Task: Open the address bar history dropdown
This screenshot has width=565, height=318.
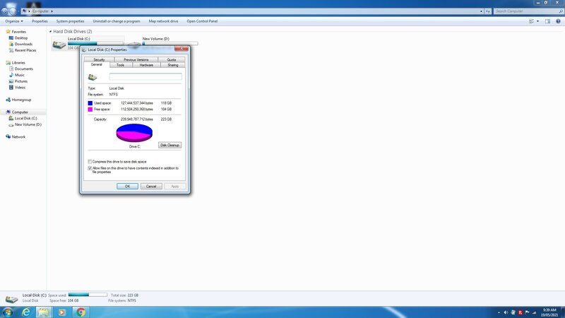Action: [x=481, y=11]
